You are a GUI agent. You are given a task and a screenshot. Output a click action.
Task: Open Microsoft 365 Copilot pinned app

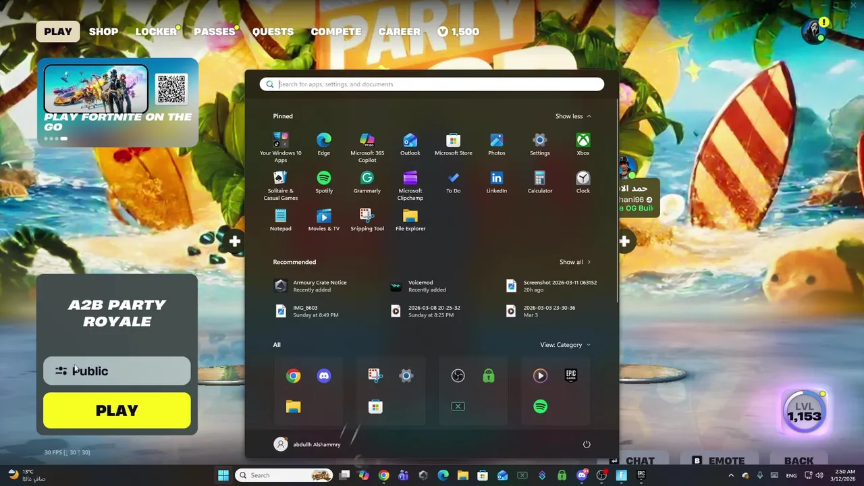click(367, 147)
